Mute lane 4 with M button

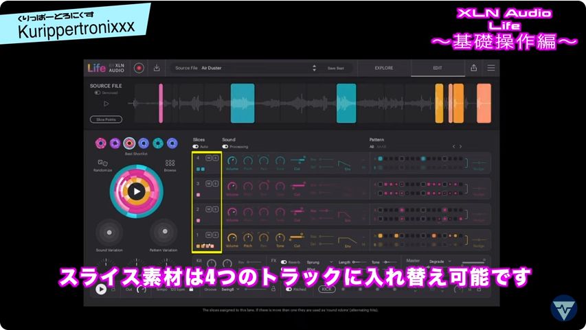209,158
